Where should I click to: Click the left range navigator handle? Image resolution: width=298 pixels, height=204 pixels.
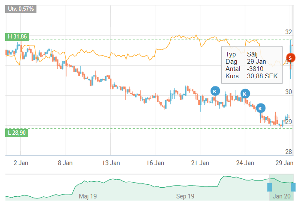coord(270,187)
